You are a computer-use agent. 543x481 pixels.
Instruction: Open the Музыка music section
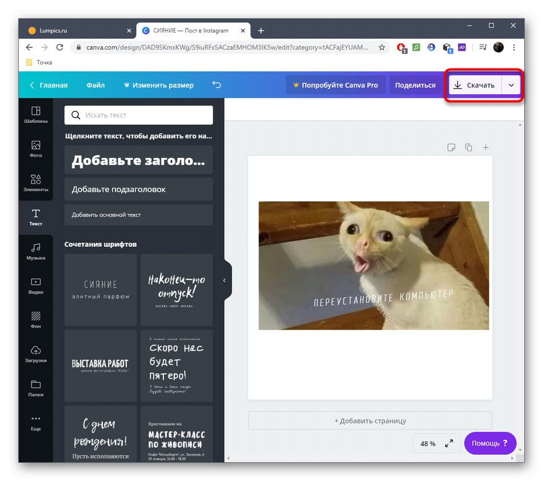pos(35,251)
